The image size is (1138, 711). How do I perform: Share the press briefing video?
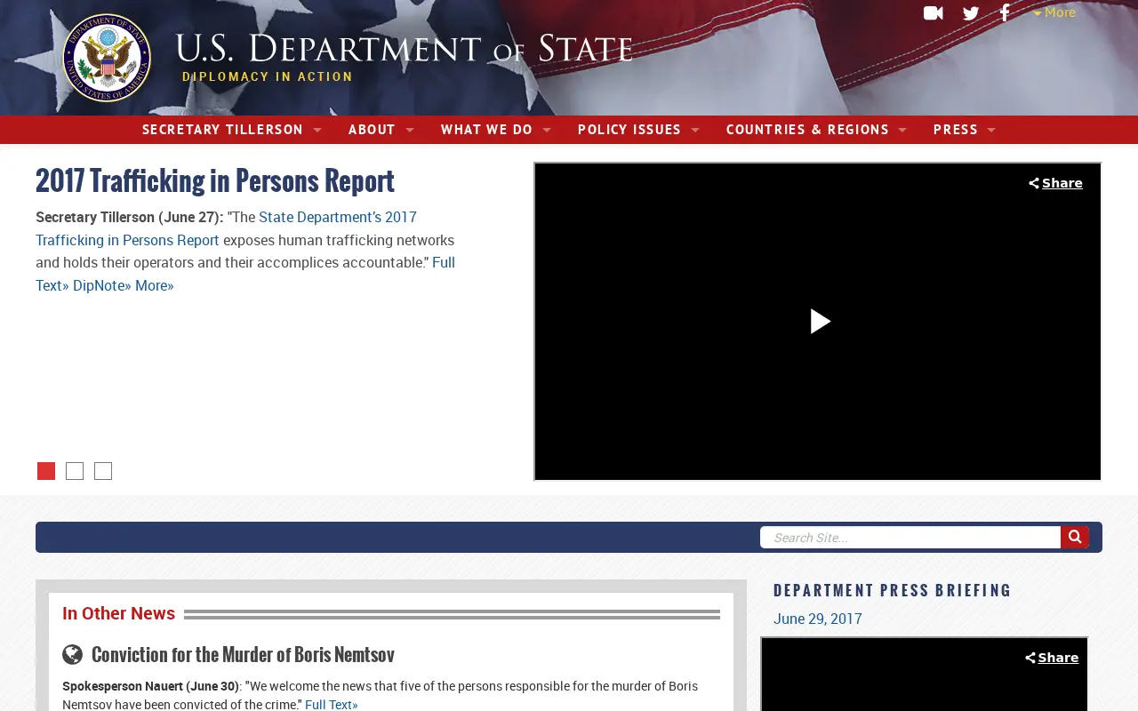coord(1052,658)
